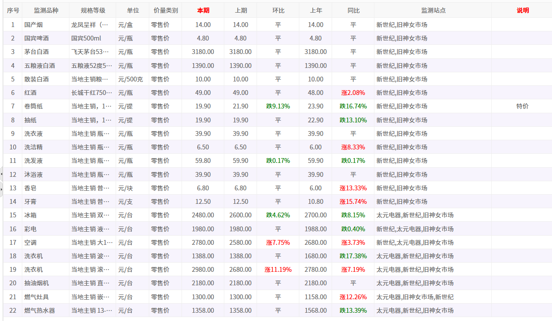Click 跌17.38% in row 18 洗衣机
Screen dimensions: 552x321
(353, 256)
